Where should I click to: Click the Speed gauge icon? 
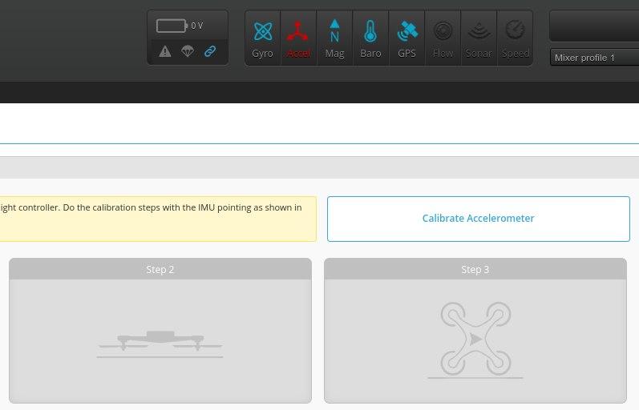[515, 38]
